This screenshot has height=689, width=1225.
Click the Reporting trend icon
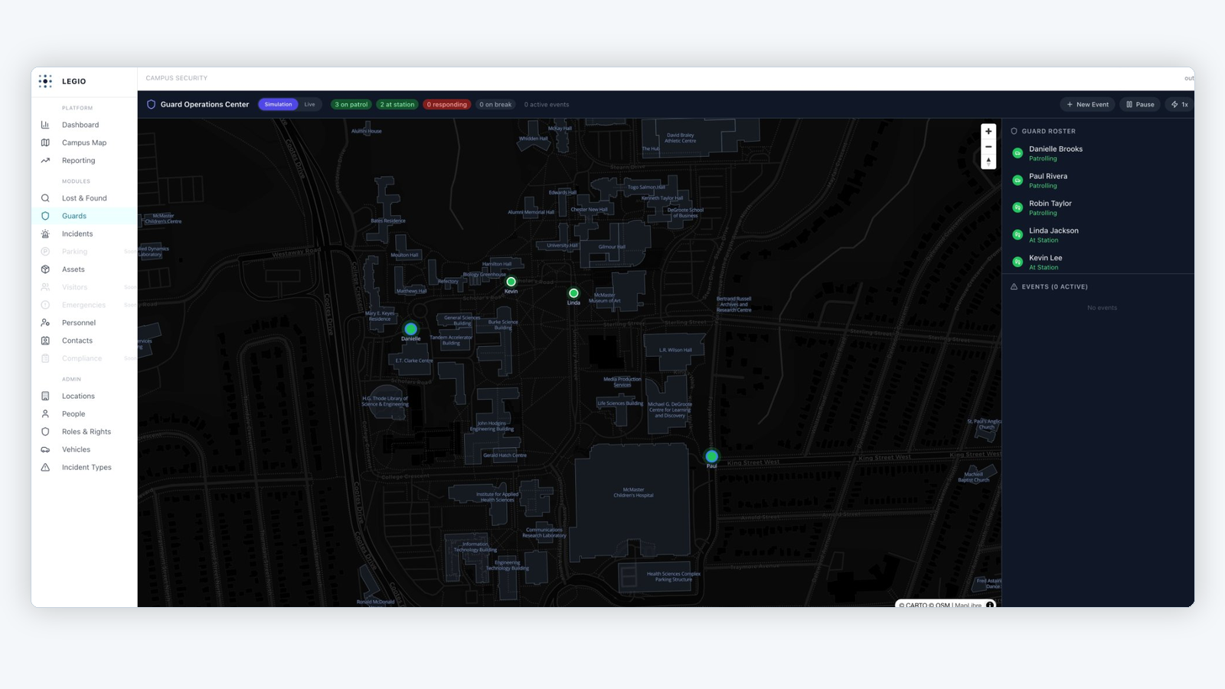(45, 161)
